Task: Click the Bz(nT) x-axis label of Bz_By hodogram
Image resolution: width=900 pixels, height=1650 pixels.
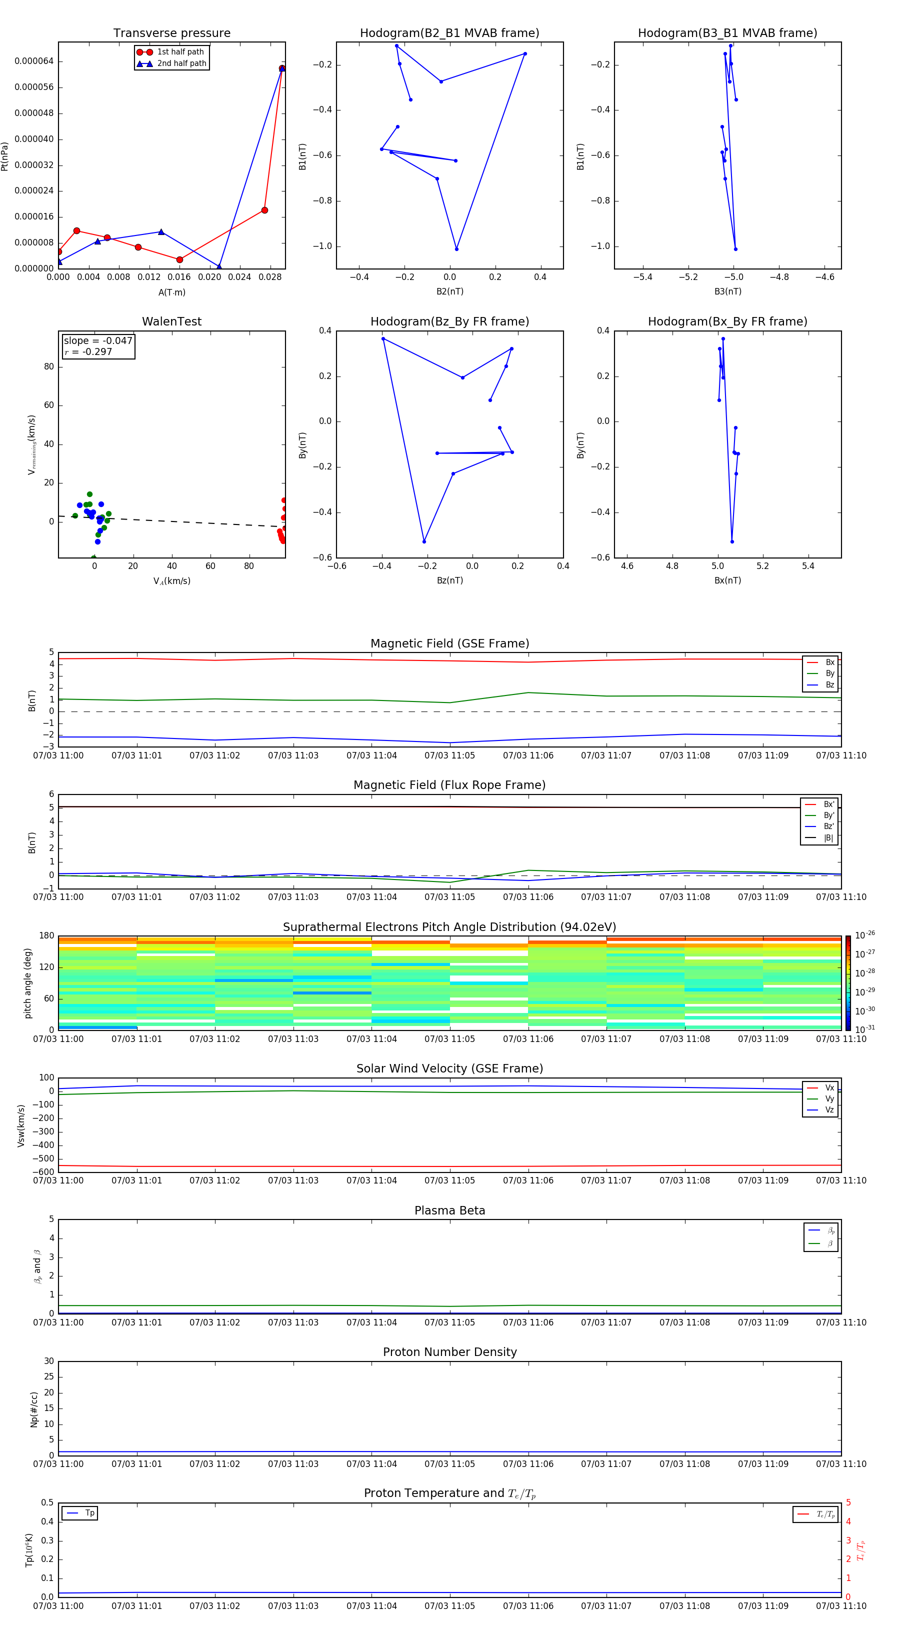Action: pyautogui.click(x=449, y=580)
